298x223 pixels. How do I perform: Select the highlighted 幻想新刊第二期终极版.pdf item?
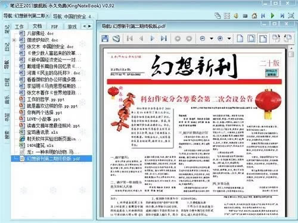click(x=51, y=159)
